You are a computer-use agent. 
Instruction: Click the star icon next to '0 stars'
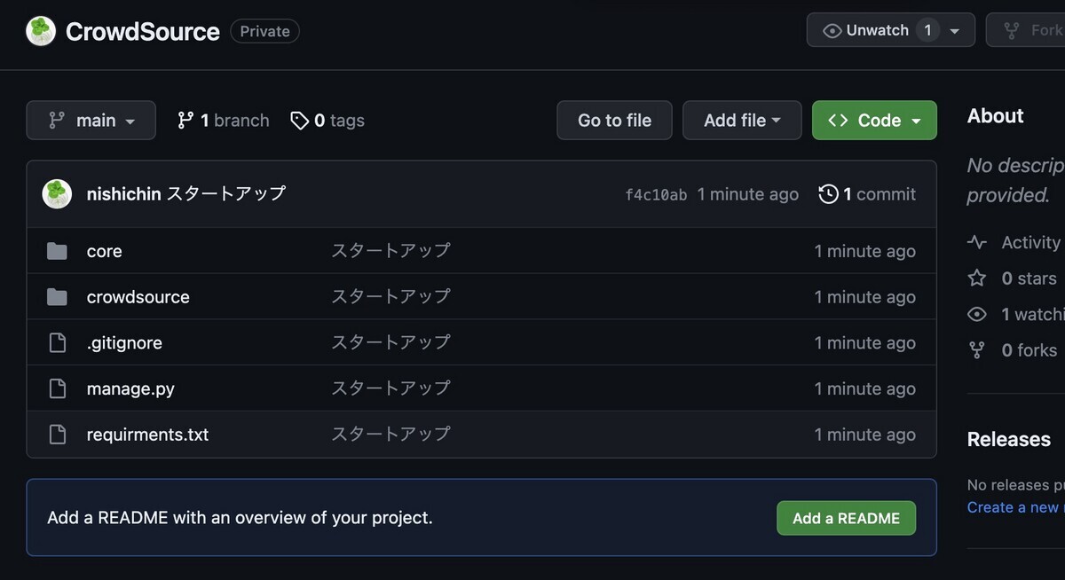pos(977,278)
